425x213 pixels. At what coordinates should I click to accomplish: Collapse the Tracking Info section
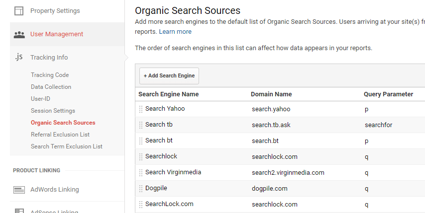pos(49,57)
